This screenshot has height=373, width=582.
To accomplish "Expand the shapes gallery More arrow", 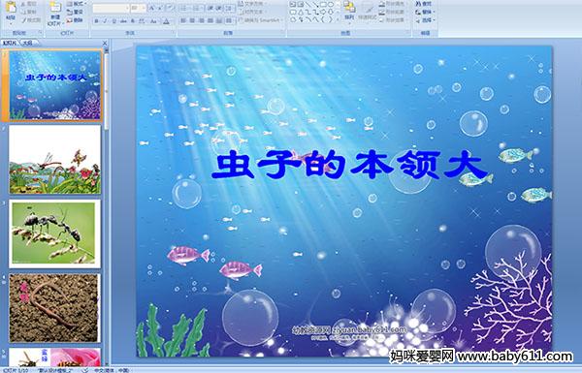I will pyautogui.click(x=338, y=20).
